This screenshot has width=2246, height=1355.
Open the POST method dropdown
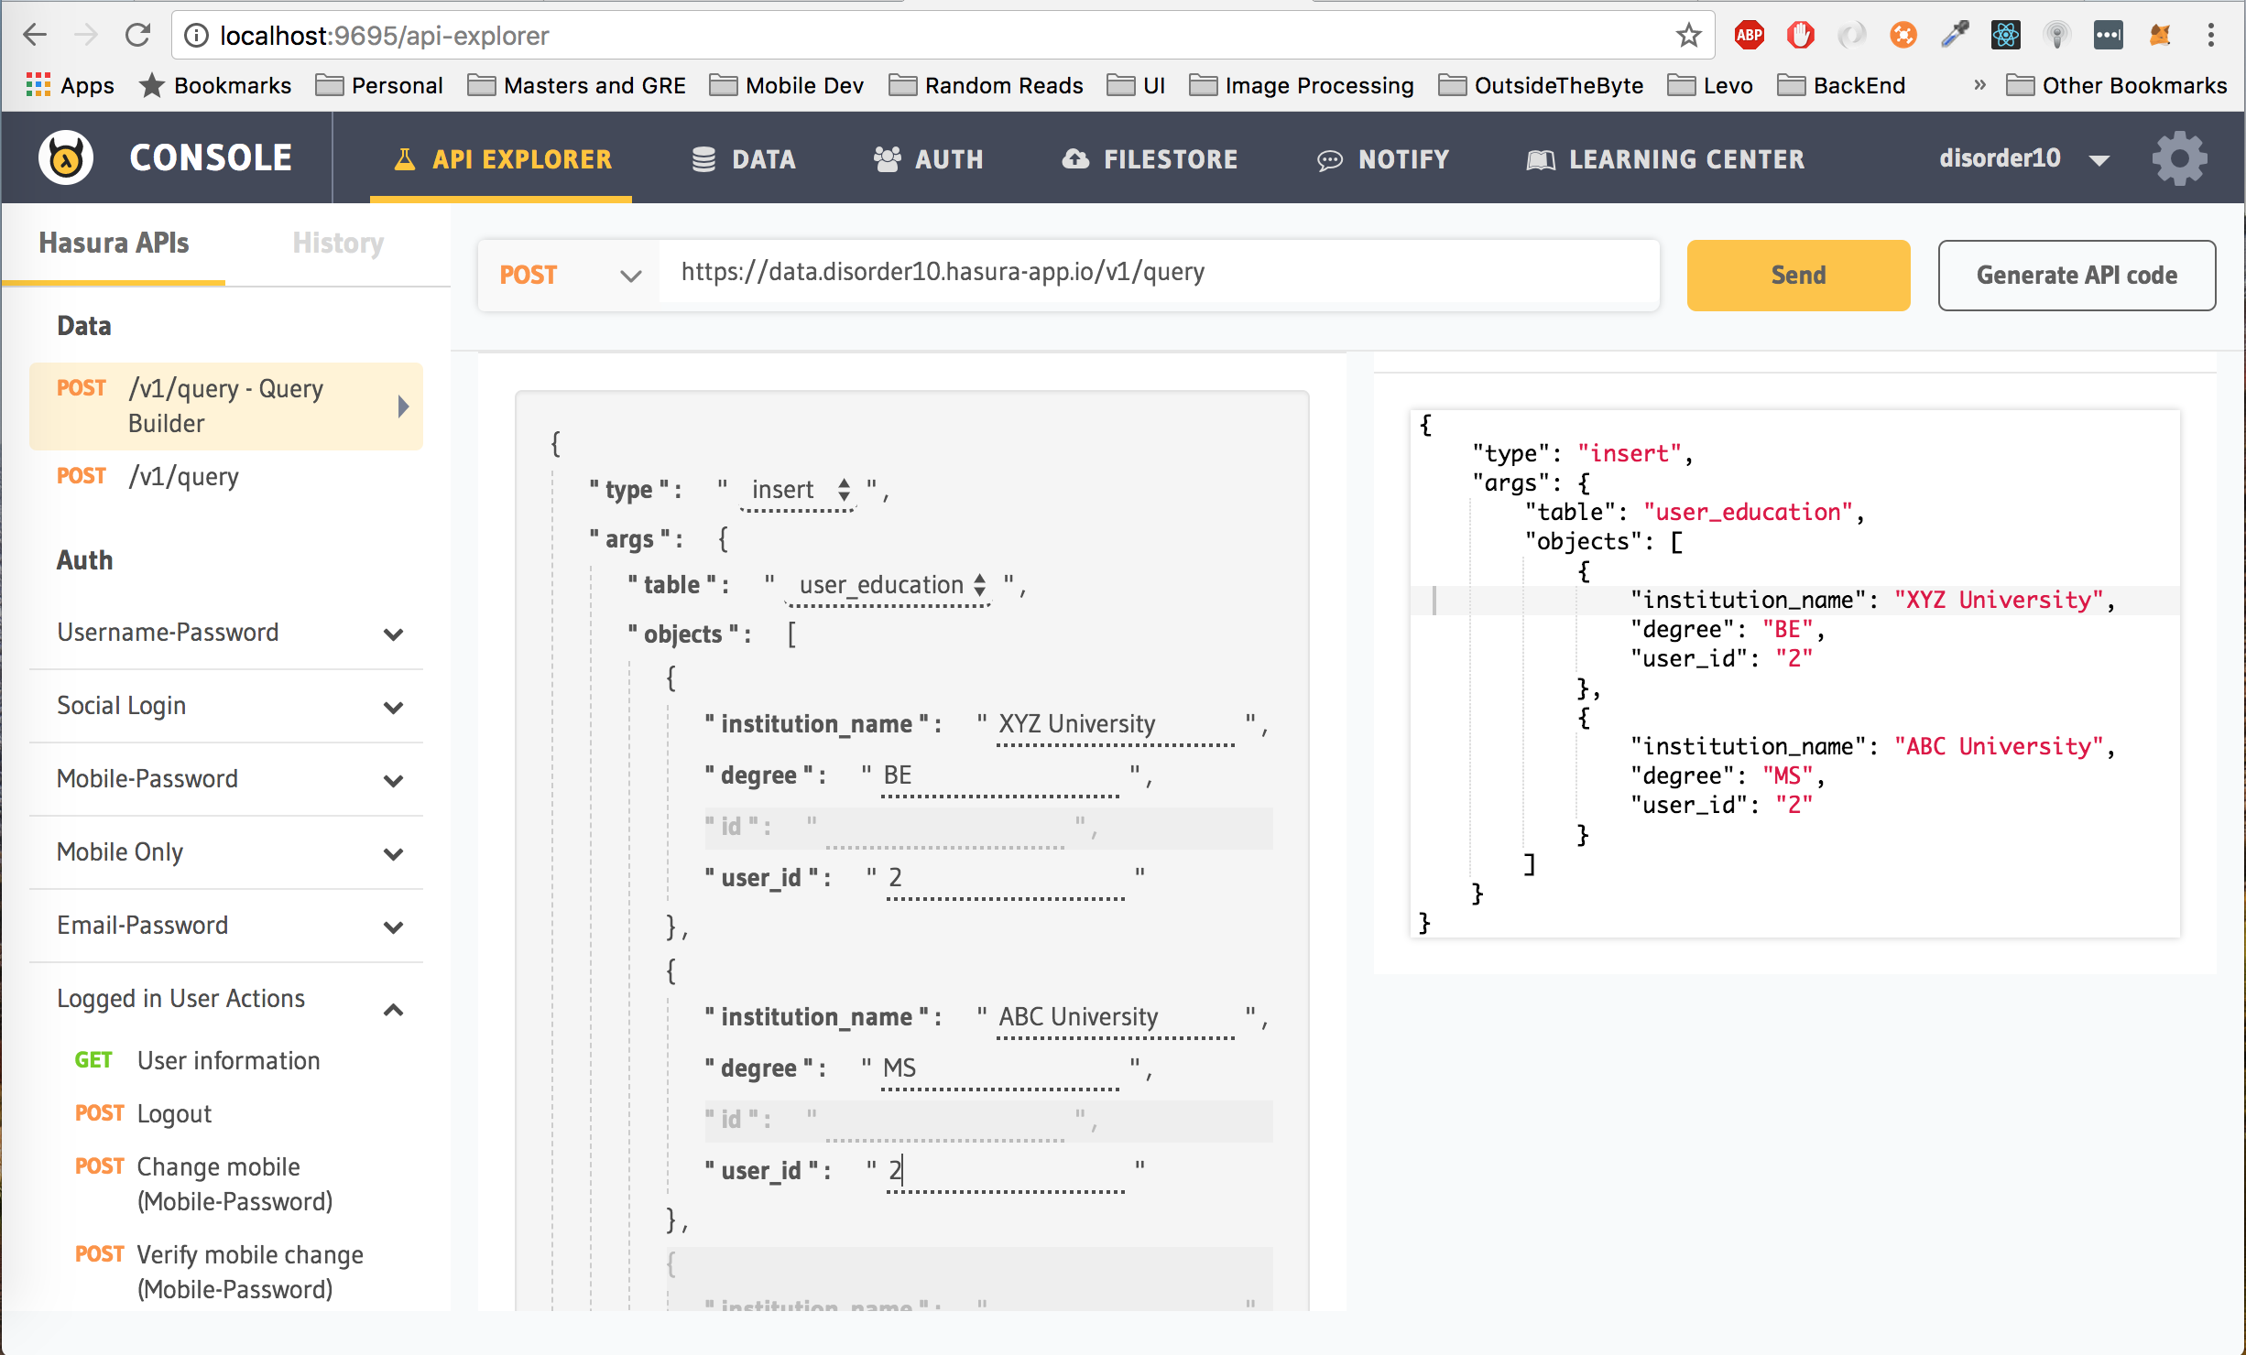click(569, 275)
